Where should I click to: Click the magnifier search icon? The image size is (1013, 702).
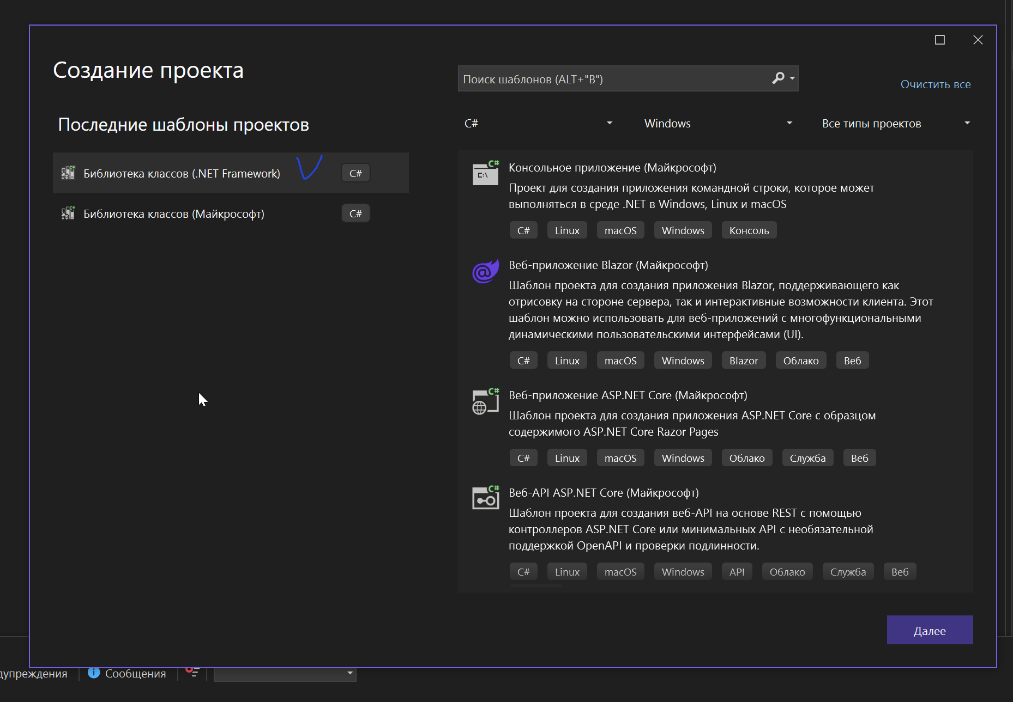tap(778, 78)
